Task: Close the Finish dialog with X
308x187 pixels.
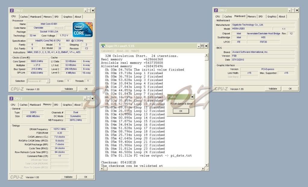Action: [x=192, y=97]
